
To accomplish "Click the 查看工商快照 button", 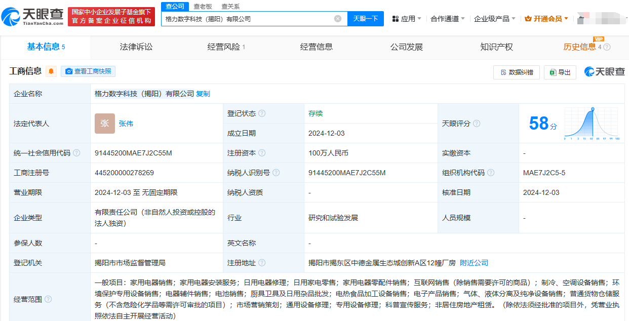I will [88, 71].
